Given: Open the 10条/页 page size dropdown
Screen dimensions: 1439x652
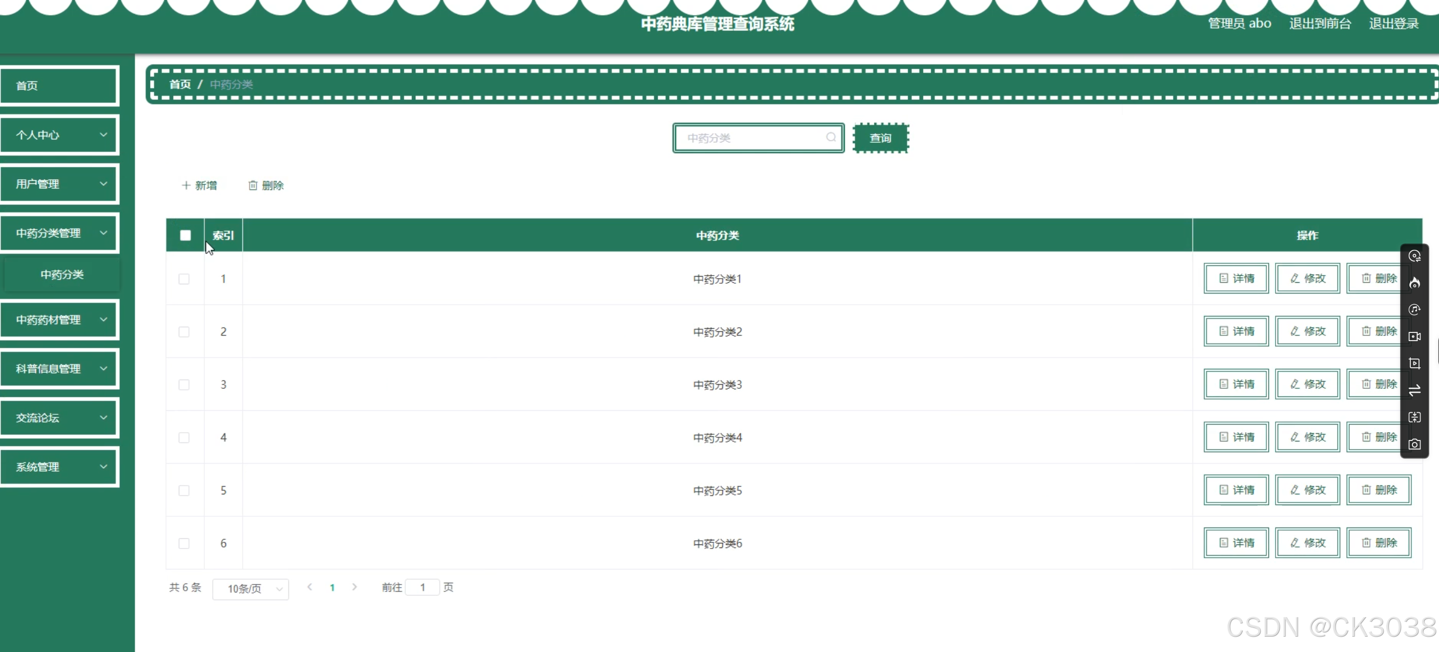Looking at the screenshot, I should (251, 588).
